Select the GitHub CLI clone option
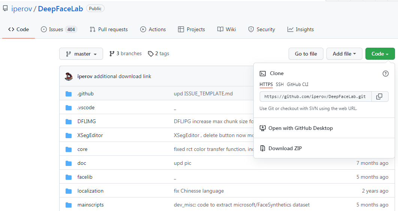Screen dimensions: 398x211 tap(298, 84)
